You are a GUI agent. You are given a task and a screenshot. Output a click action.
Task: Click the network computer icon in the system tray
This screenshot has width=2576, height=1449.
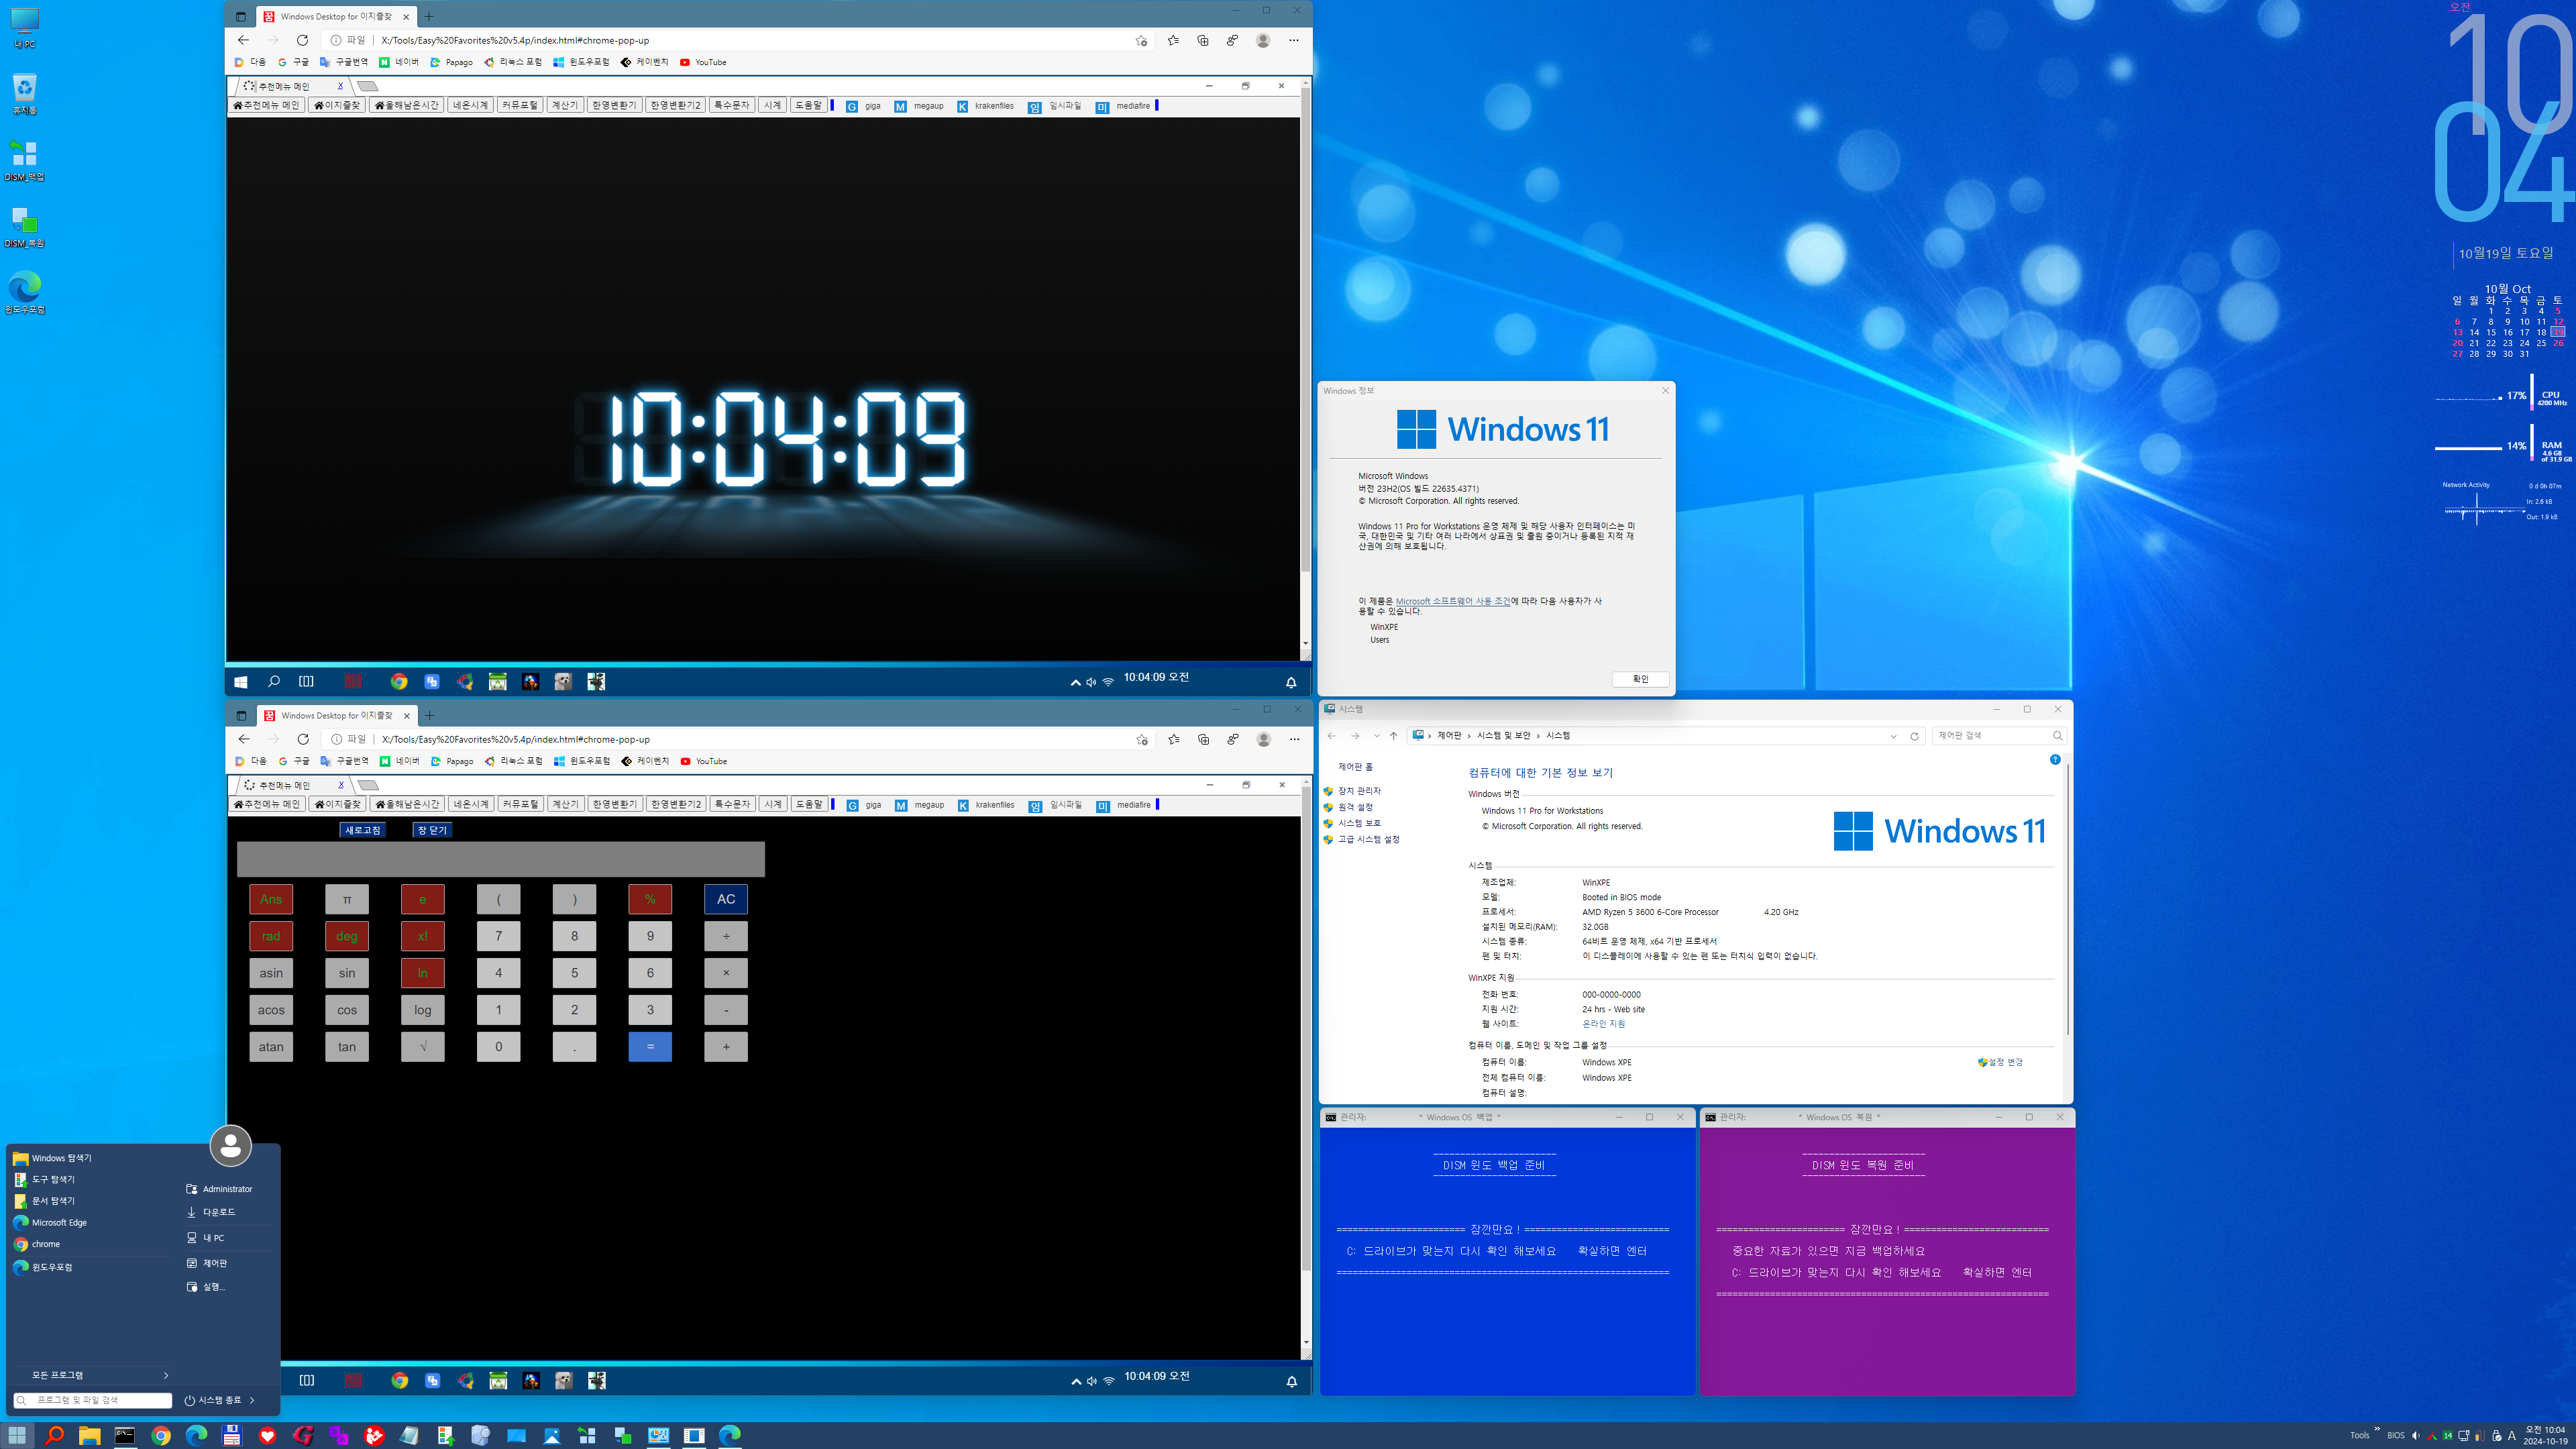[x=2464, y=1436]
